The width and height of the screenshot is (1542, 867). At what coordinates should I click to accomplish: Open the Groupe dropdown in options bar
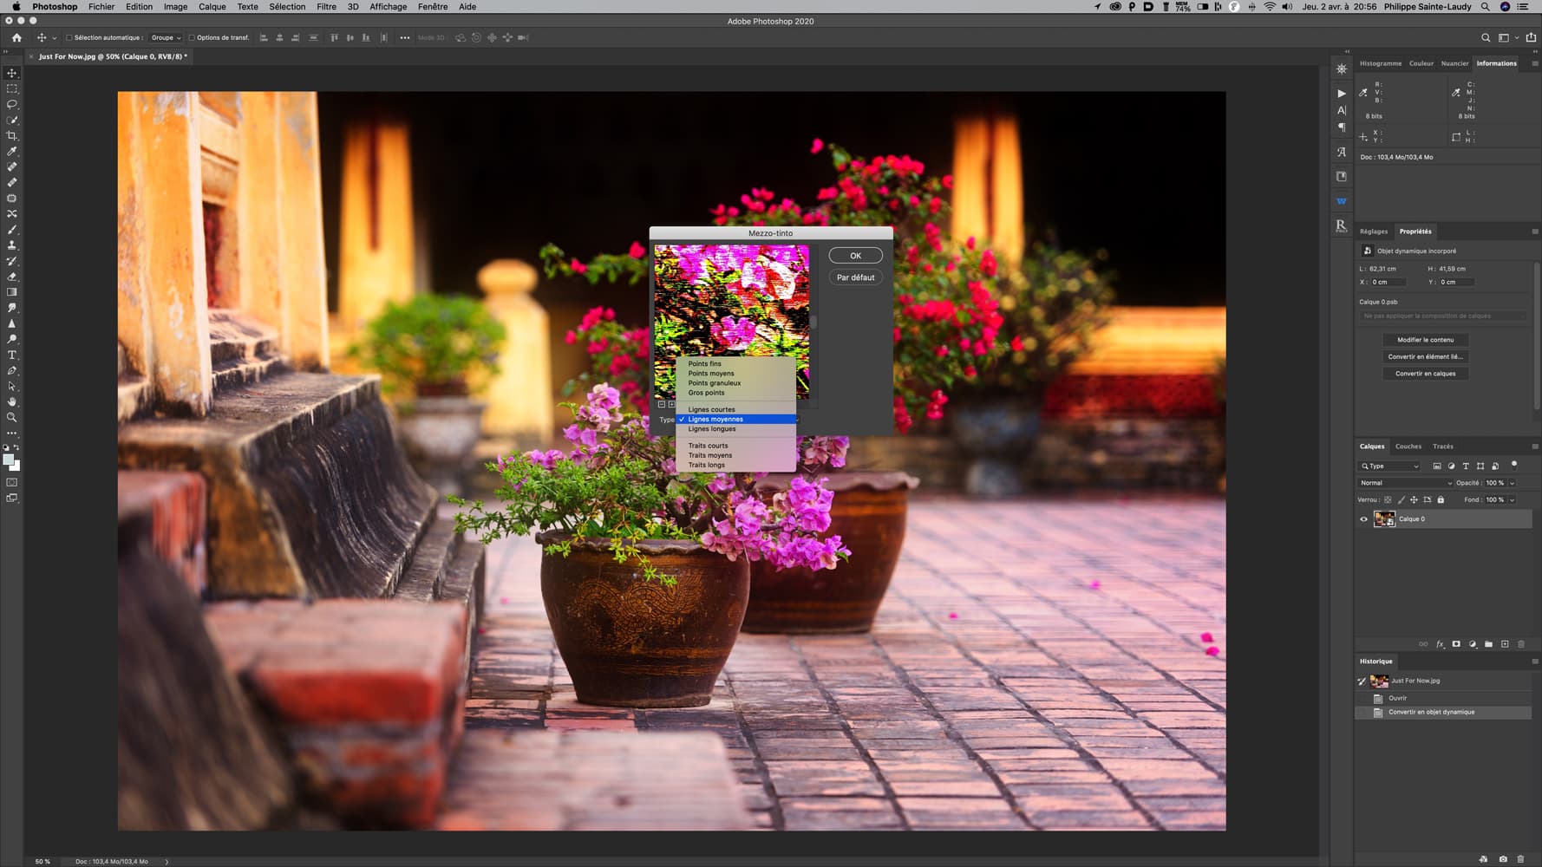pyautogui.click(x=166, y=38)
